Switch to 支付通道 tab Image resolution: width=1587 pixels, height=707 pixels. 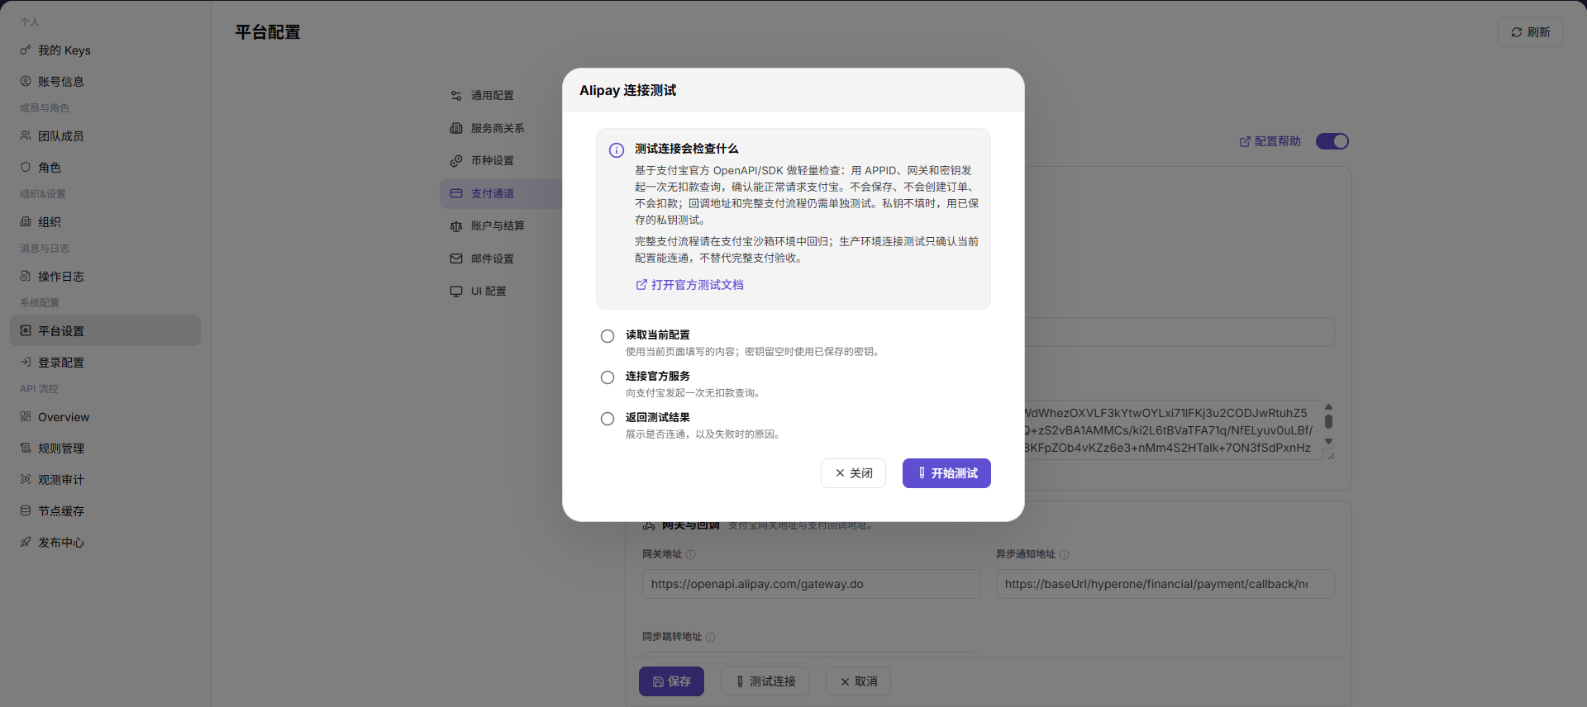point(501,193)
